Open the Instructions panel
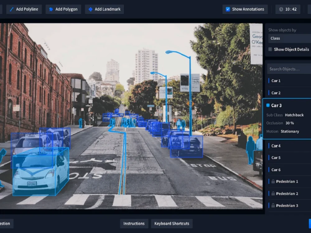311x233 pixels. 134,223
